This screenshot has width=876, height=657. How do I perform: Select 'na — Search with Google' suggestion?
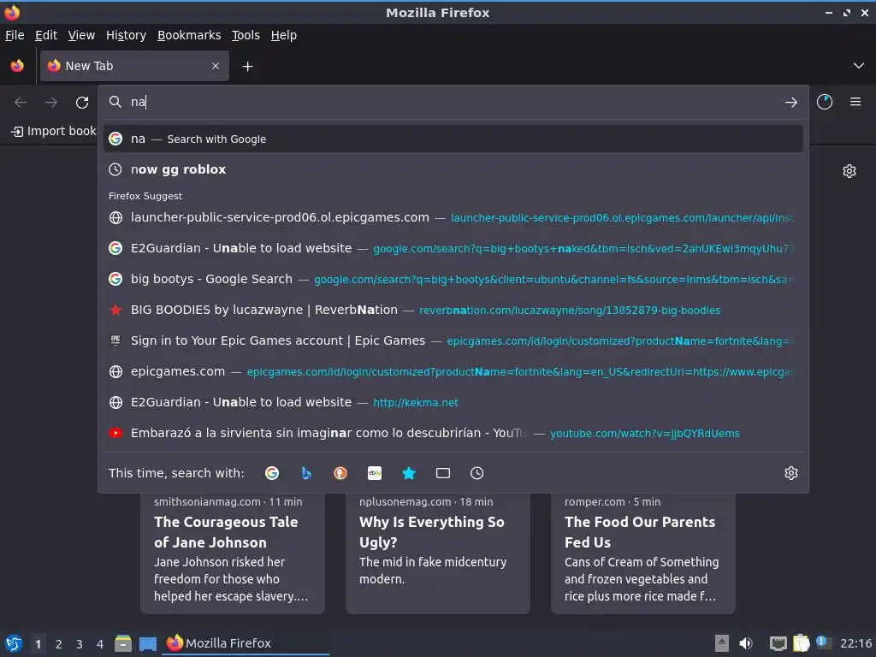453,139
